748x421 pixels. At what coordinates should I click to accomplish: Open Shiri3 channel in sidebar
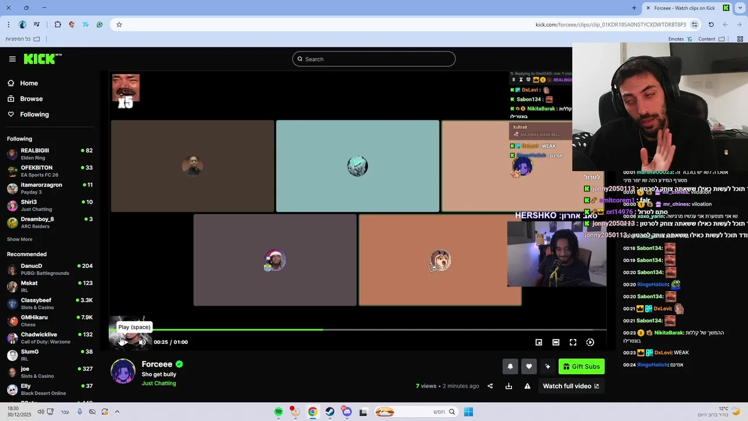[50, 205]
